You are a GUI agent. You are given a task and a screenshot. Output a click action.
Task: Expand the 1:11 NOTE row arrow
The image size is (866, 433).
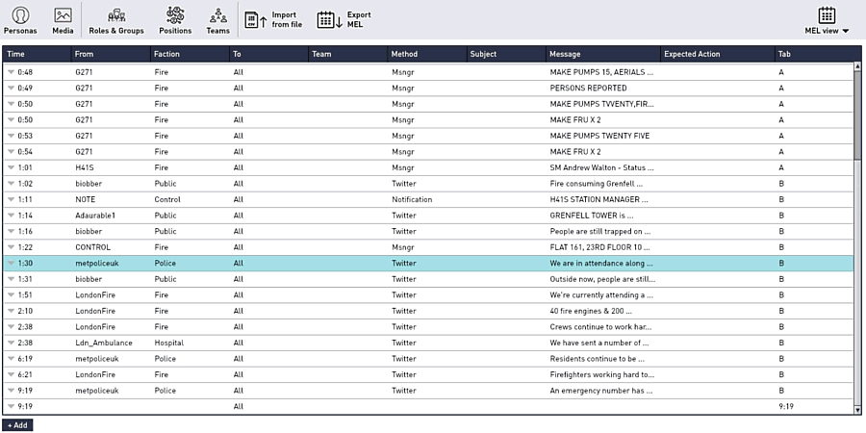click(12, 199)
